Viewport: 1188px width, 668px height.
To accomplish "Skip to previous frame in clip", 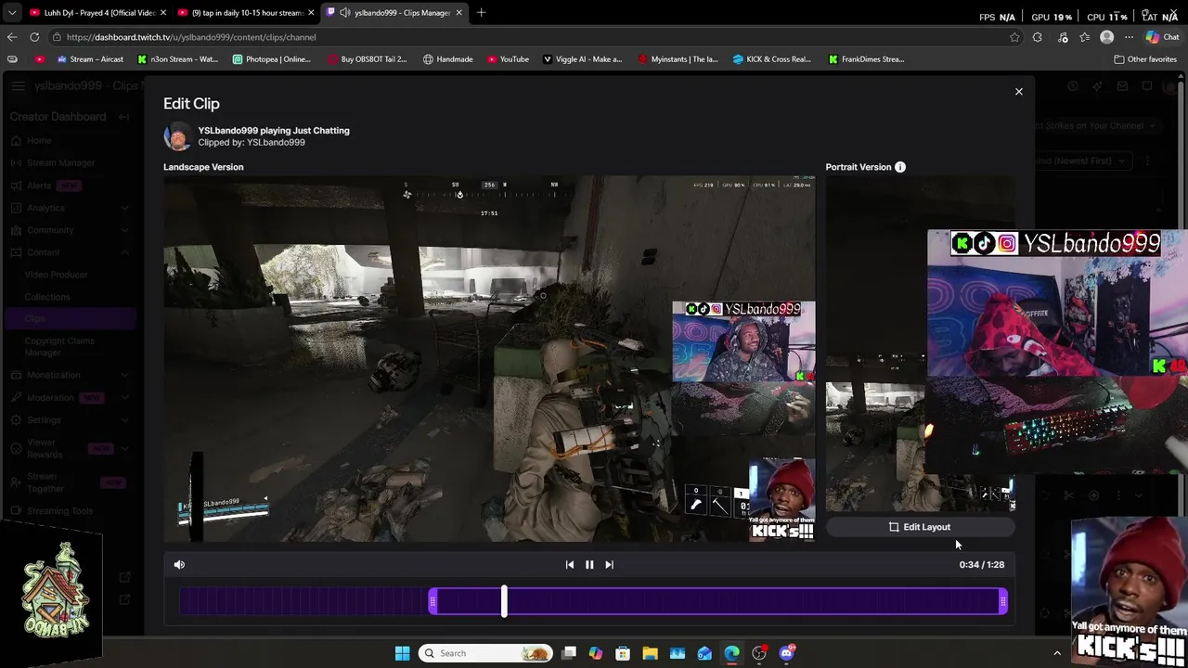I will point(570,564).
